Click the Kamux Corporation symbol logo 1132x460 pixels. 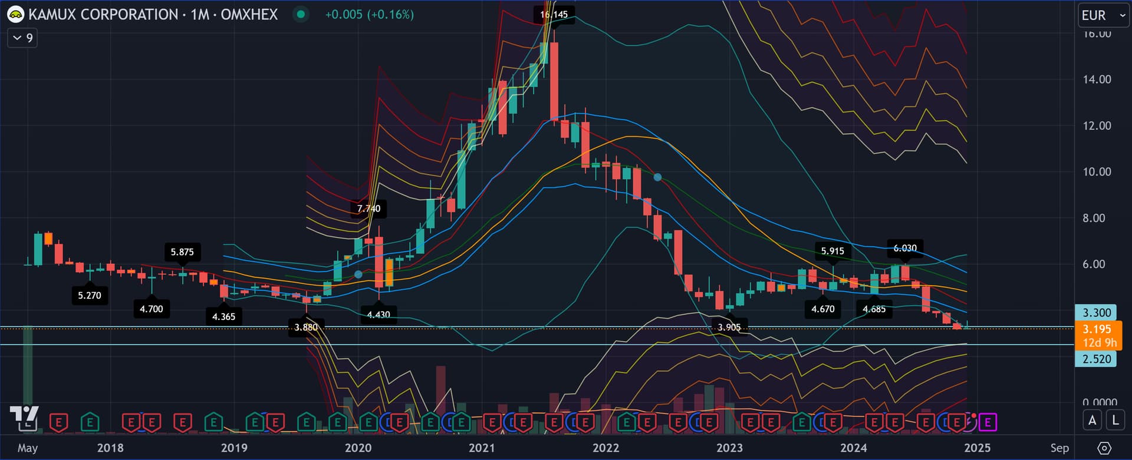point(15,14)
